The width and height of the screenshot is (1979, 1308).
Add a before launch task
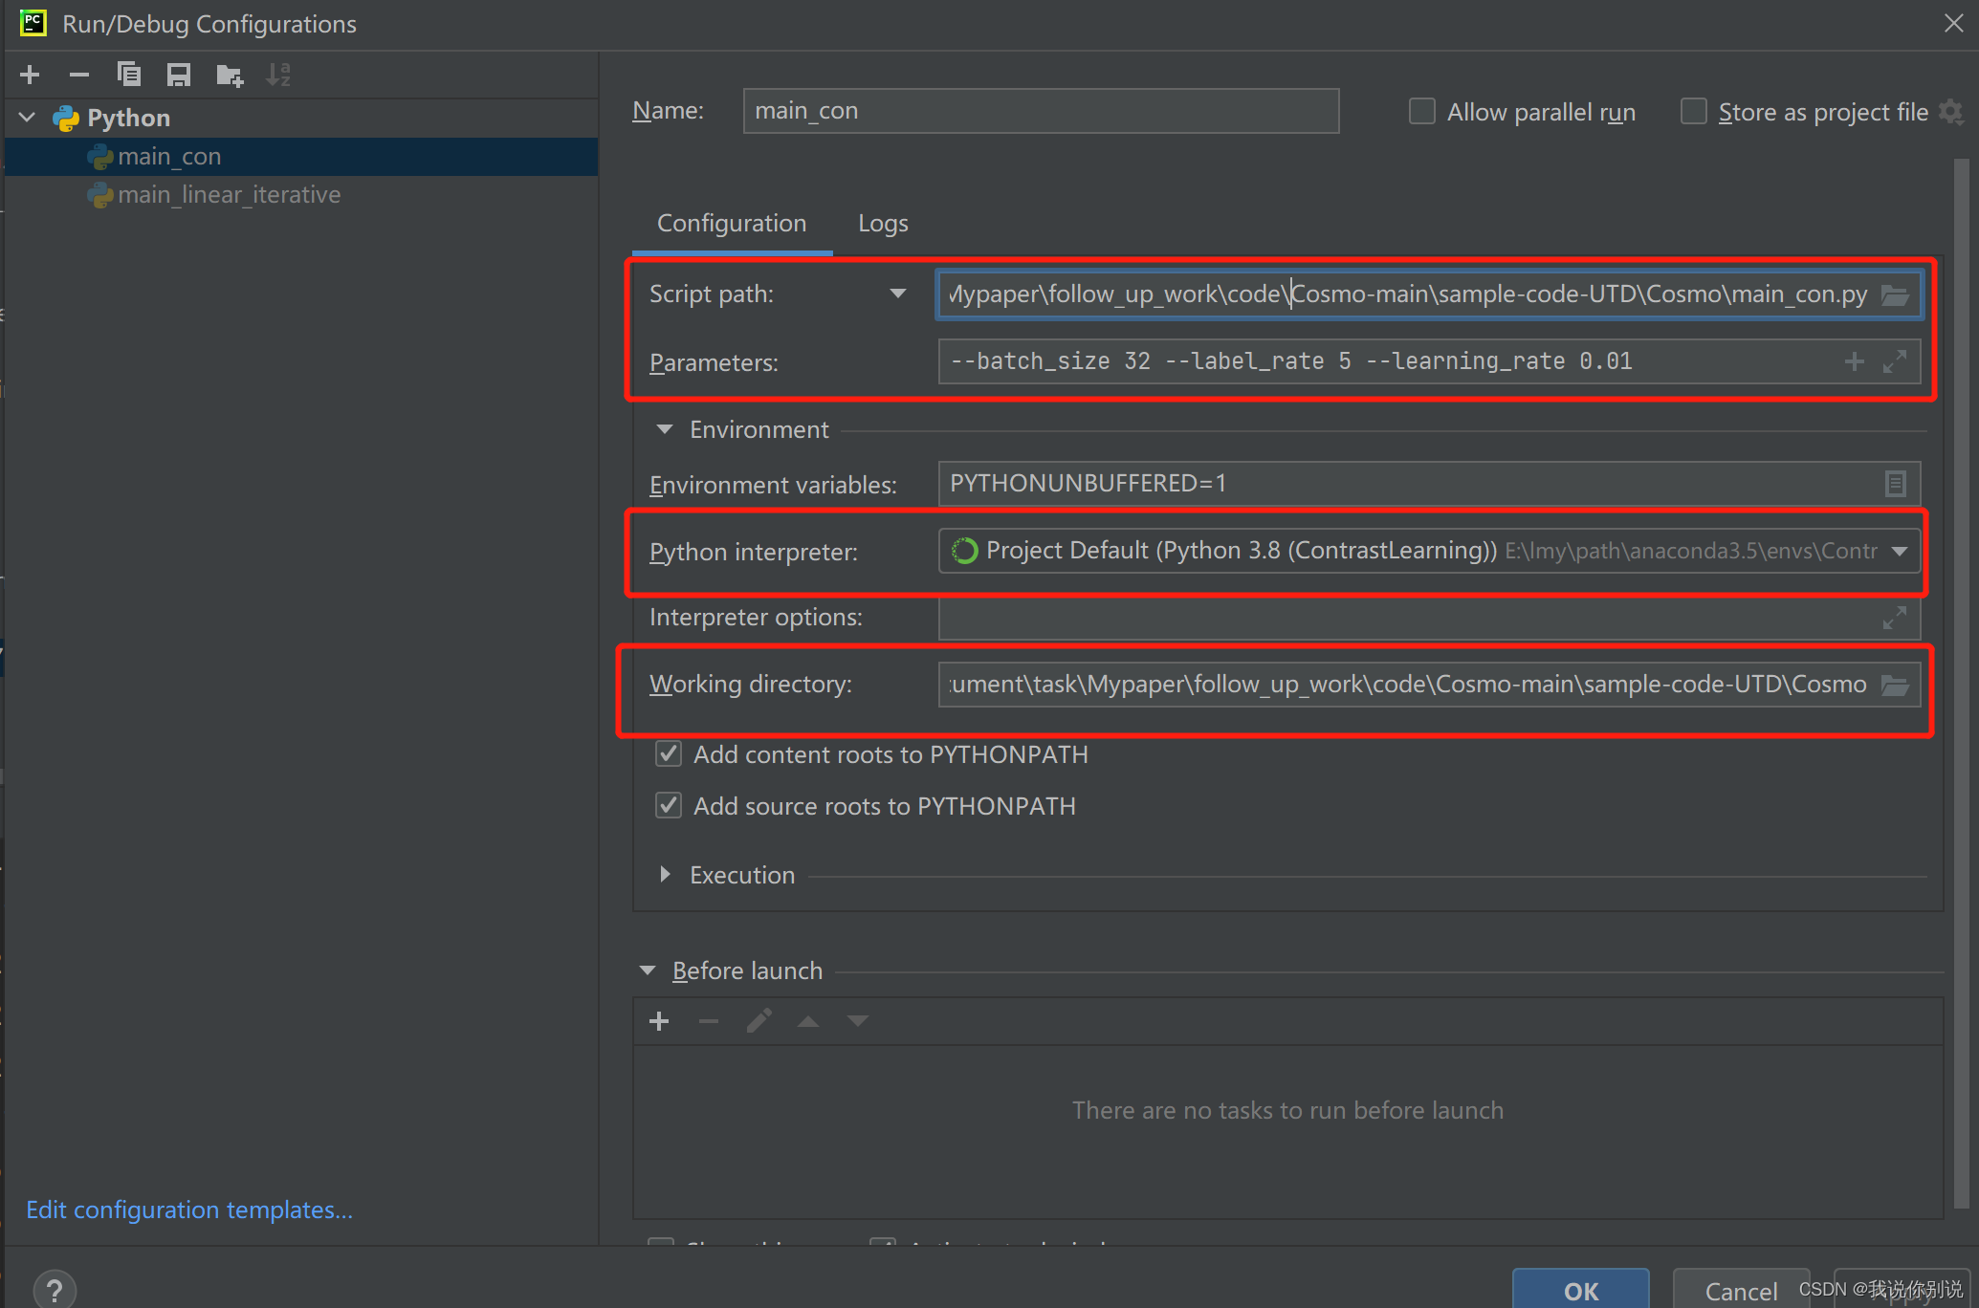coord(659,1021)
